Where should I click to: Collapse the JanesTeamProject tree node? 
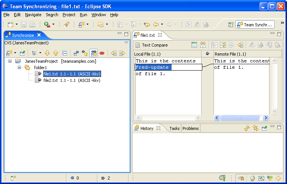(10, 61)
